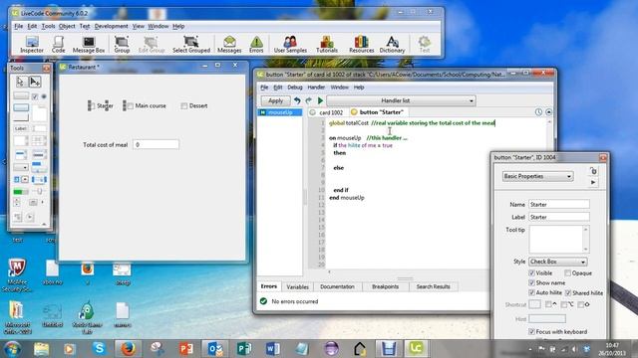
Task: Click the Apply button in script editor
Action: (275, 100)
